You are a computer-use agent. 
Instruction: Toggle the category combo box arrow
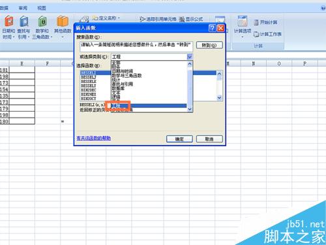tap(190, 57)
